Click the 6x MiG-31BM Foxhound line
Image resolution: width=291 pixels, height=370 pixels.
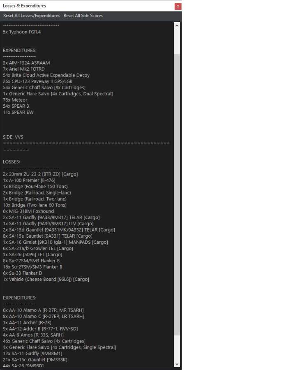click(x=28, y=211)
